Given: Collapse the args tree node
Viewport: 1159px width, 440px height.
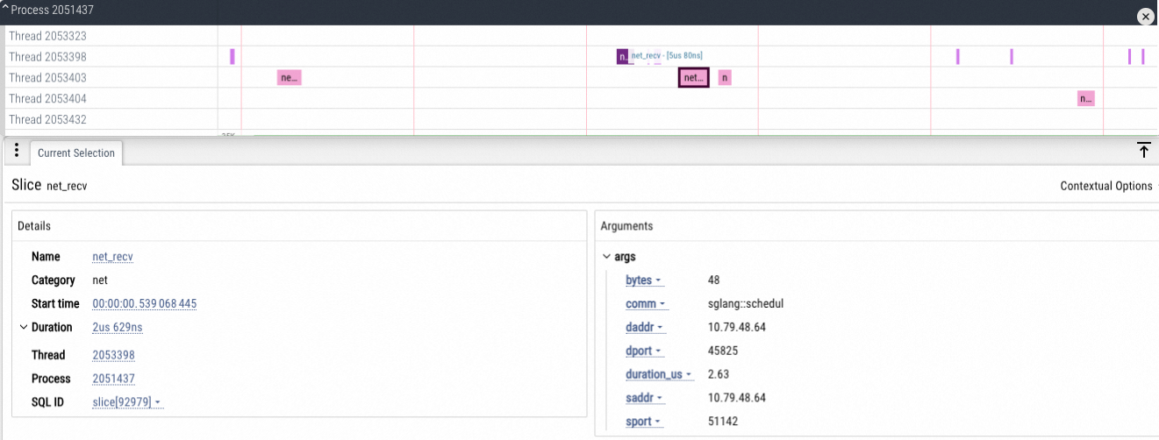Looking at the screenshot, I should coord(606,257).
